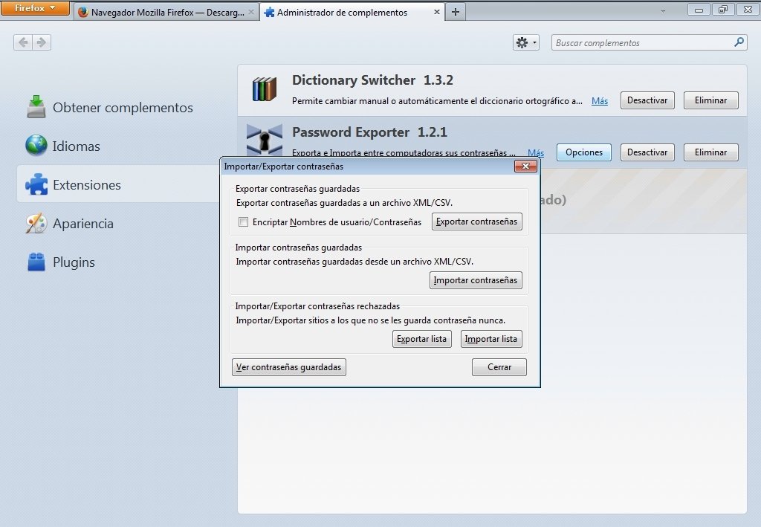Minimize the Firefox window
This screenshot has height=527, width=761.
click(699, 9)
